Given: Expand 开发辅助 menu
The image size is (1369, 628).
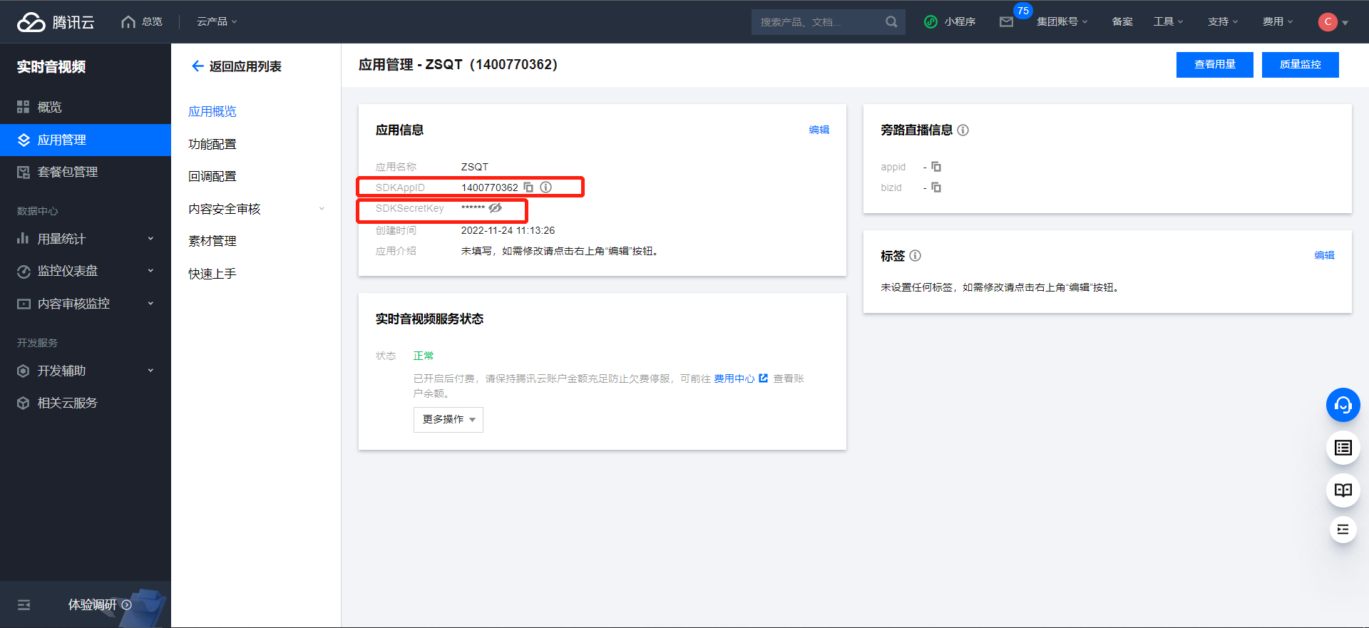Looking at the screenshot, I should click(86, 371).
